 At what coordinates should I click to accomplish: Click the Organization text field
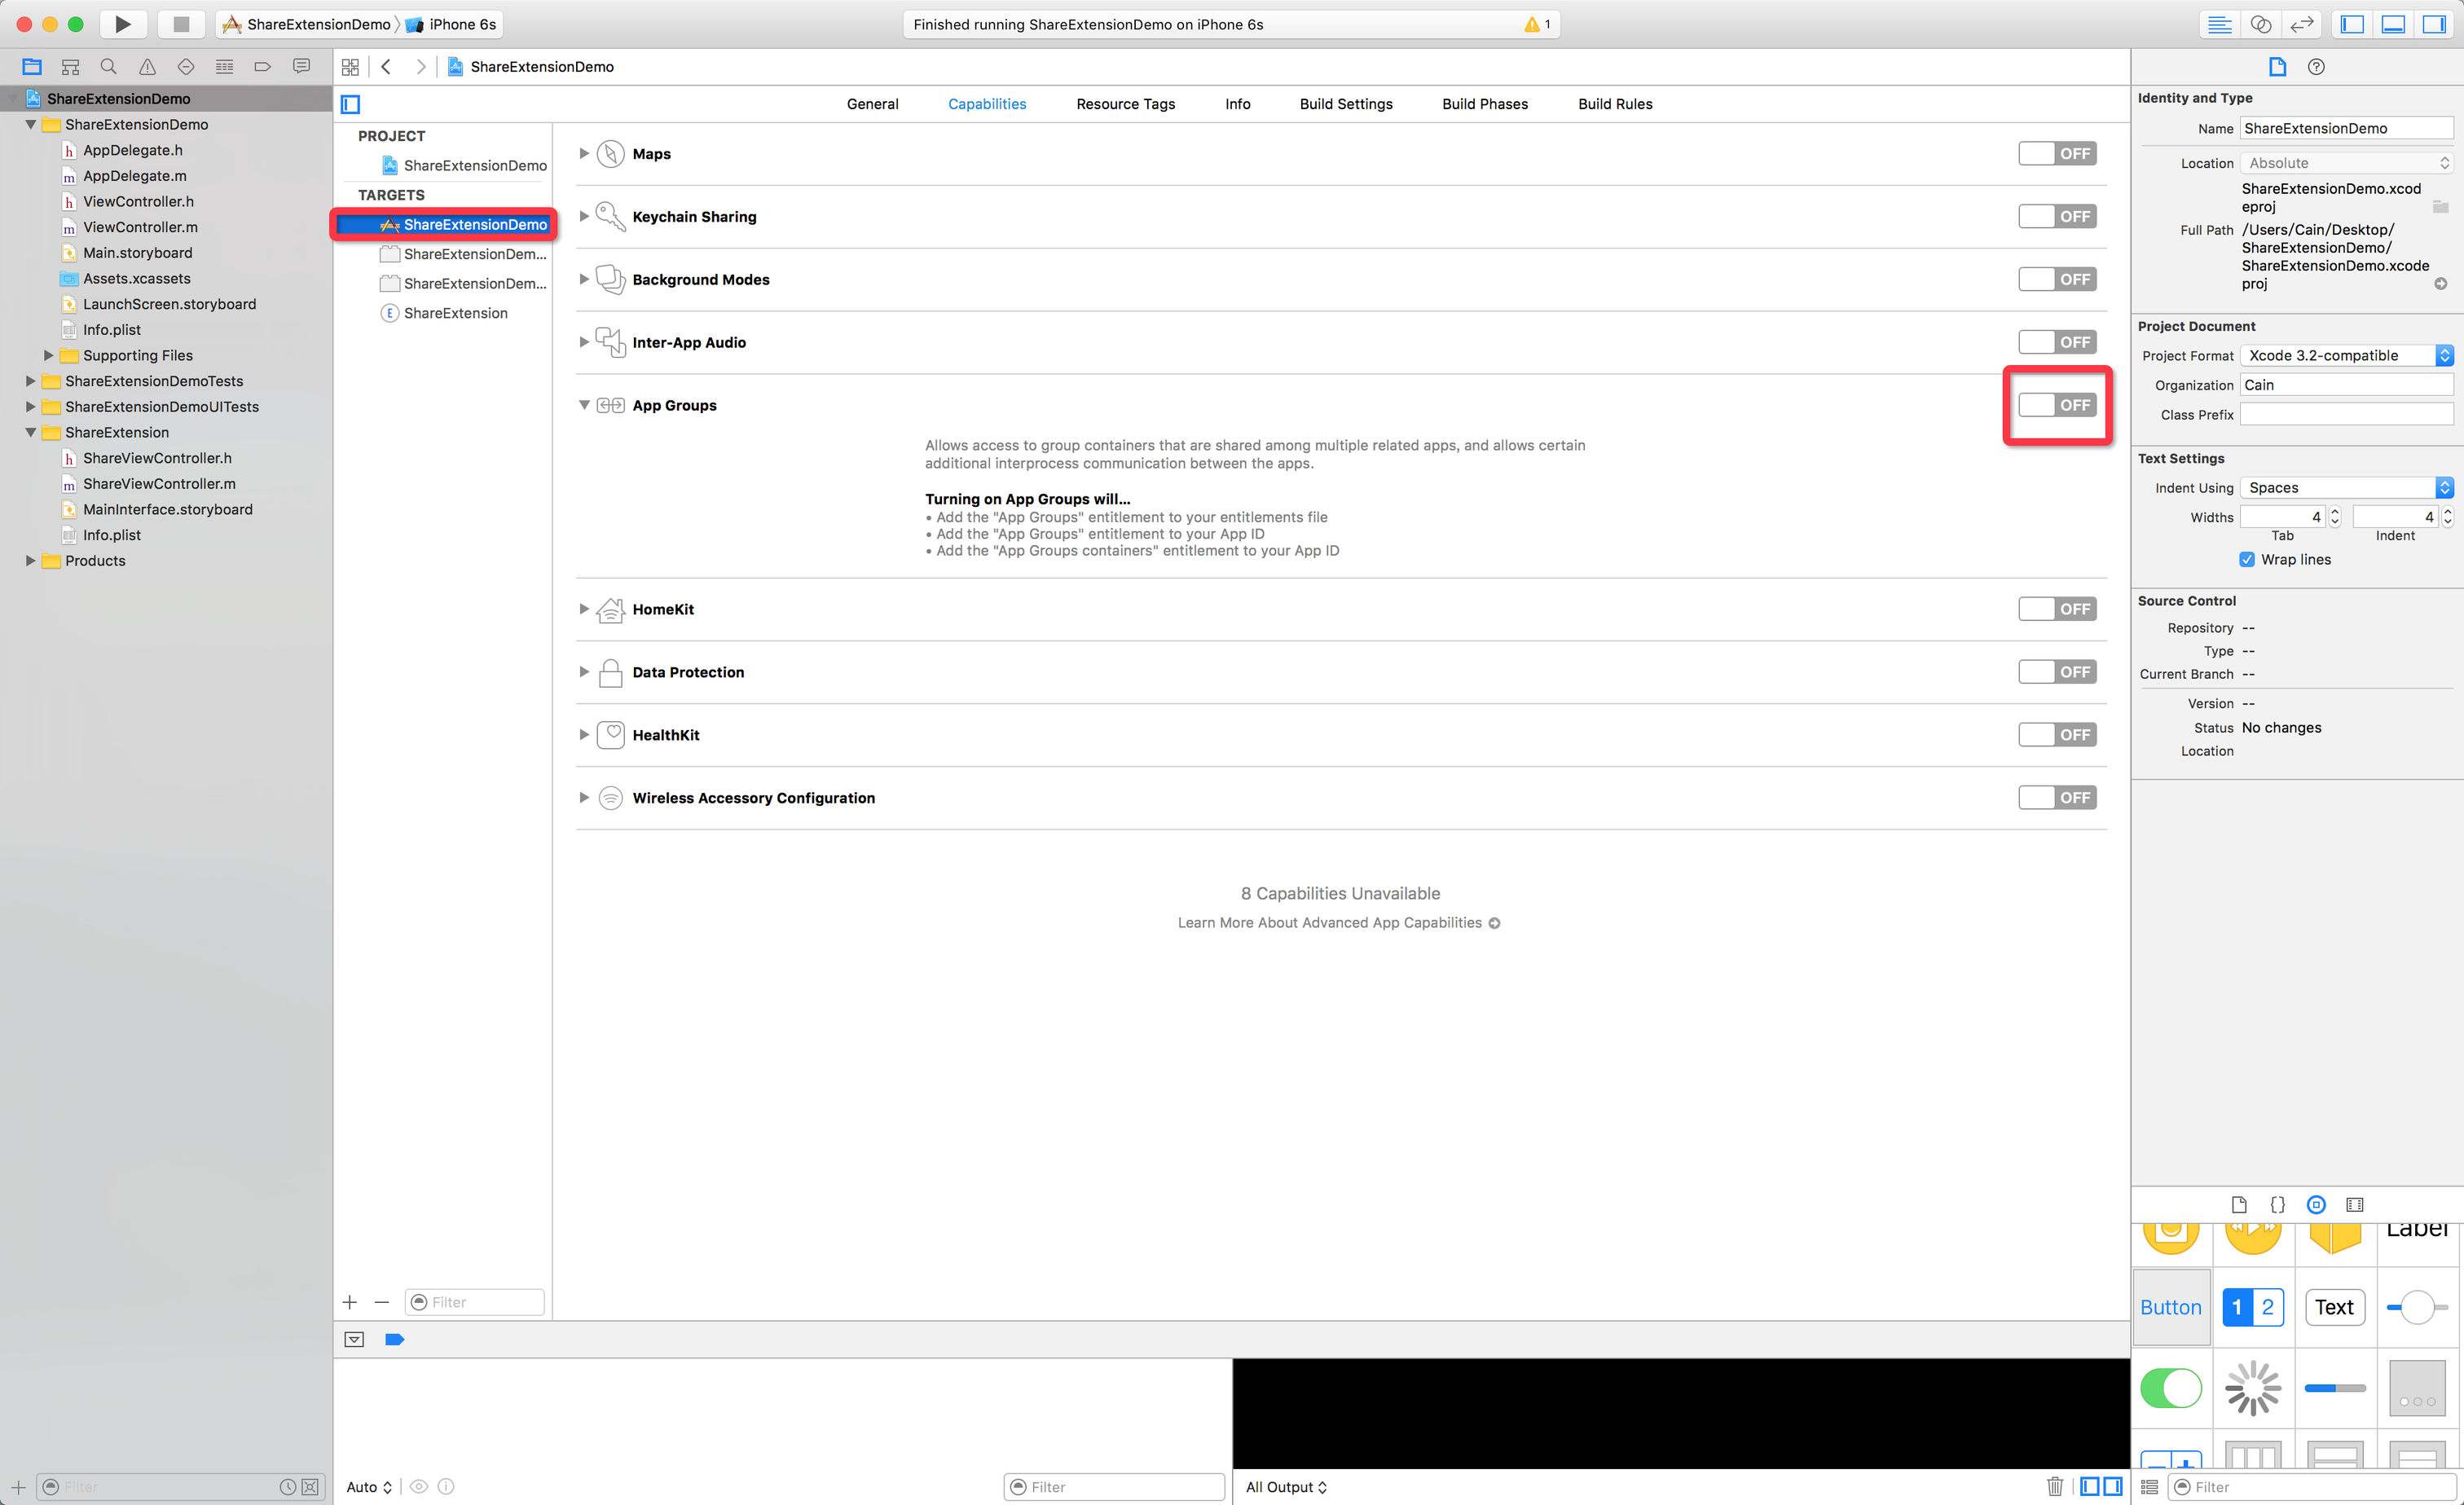click(x=2345, y=385)
